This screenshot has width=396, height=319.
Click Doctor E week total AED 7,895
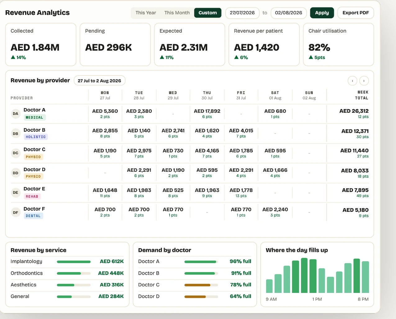coord(355,193)
